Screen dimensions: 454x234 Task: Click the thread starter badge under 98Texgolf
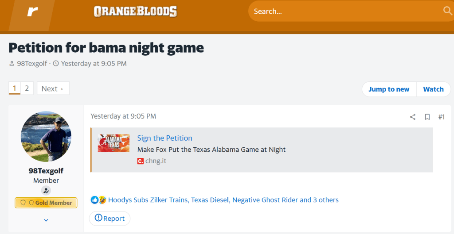(46, 191)
